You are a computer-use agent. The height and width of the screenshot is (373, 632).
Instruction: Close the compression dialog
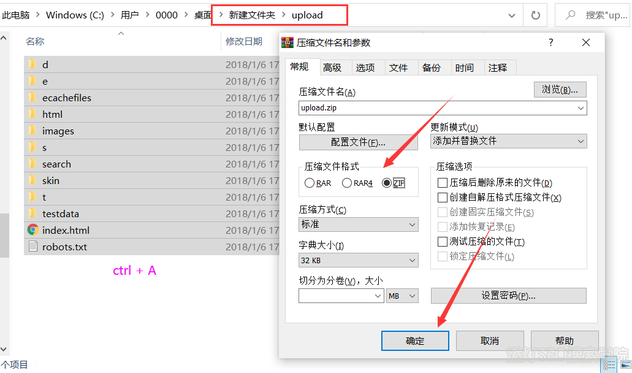(x=586, y=42)
